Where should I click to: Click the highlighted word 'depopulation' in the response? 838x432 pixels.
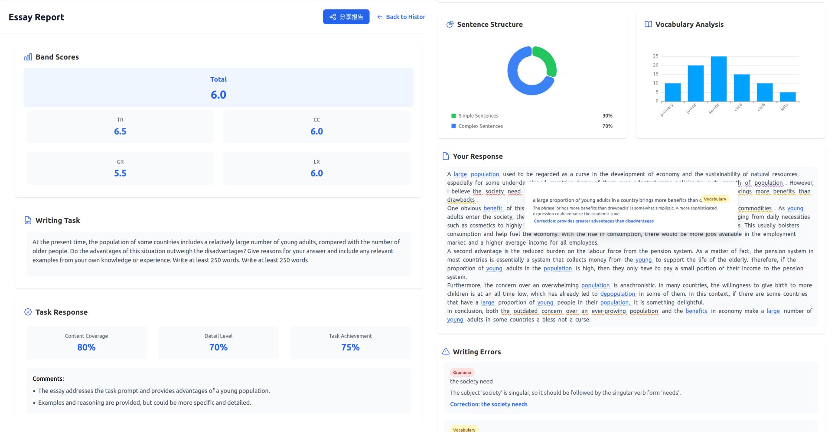617,294
